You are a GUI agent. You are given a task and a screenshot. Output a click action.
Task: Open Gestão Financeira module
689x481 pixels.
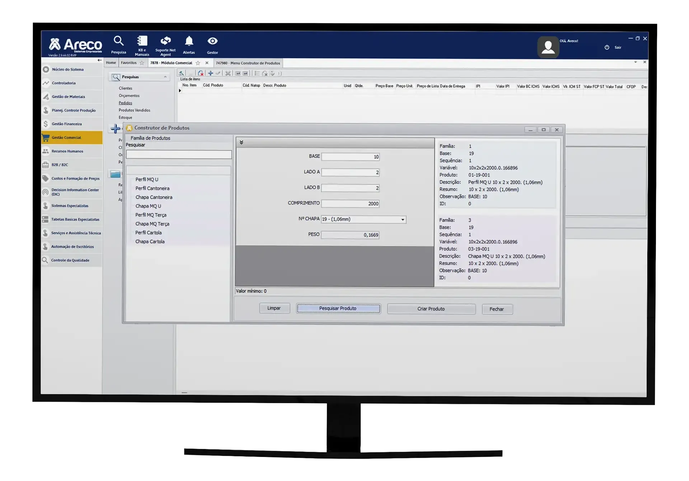coord(72,124)
